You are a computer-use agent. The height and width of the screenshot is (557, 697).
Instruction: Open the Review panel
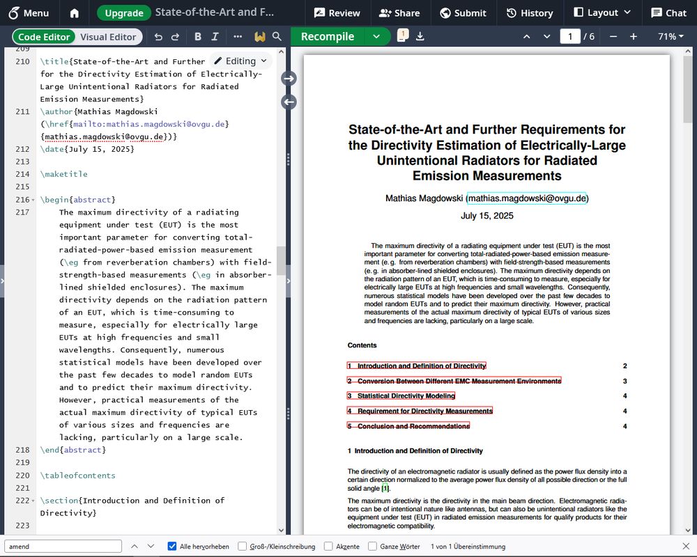click(337, 13)
